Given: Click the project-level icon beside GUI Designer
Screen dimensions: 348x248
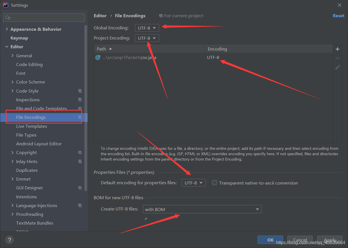Looking at the screenshot, I should point(80,188).
